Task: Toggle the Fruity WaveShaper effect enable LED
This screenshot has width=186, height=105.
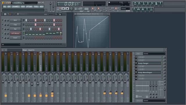Action: tap(162, 72)
